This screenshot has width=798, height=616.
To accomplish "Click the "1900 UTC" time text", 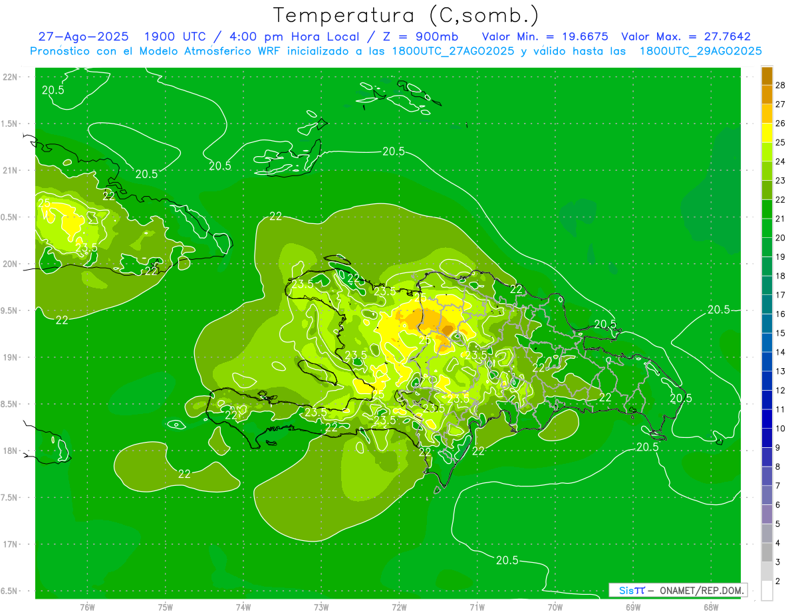I will [x=176, y=37].
